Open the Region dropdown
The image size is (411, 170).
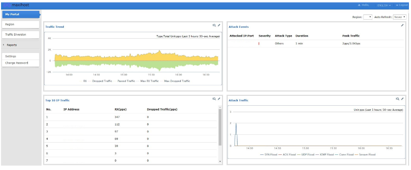[x=367, y=17]
